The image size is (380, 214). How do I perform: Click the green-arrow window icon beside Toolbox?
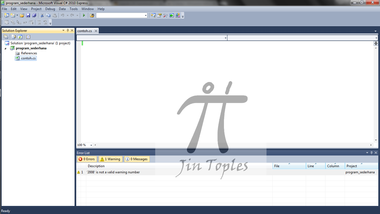(172, 15)
